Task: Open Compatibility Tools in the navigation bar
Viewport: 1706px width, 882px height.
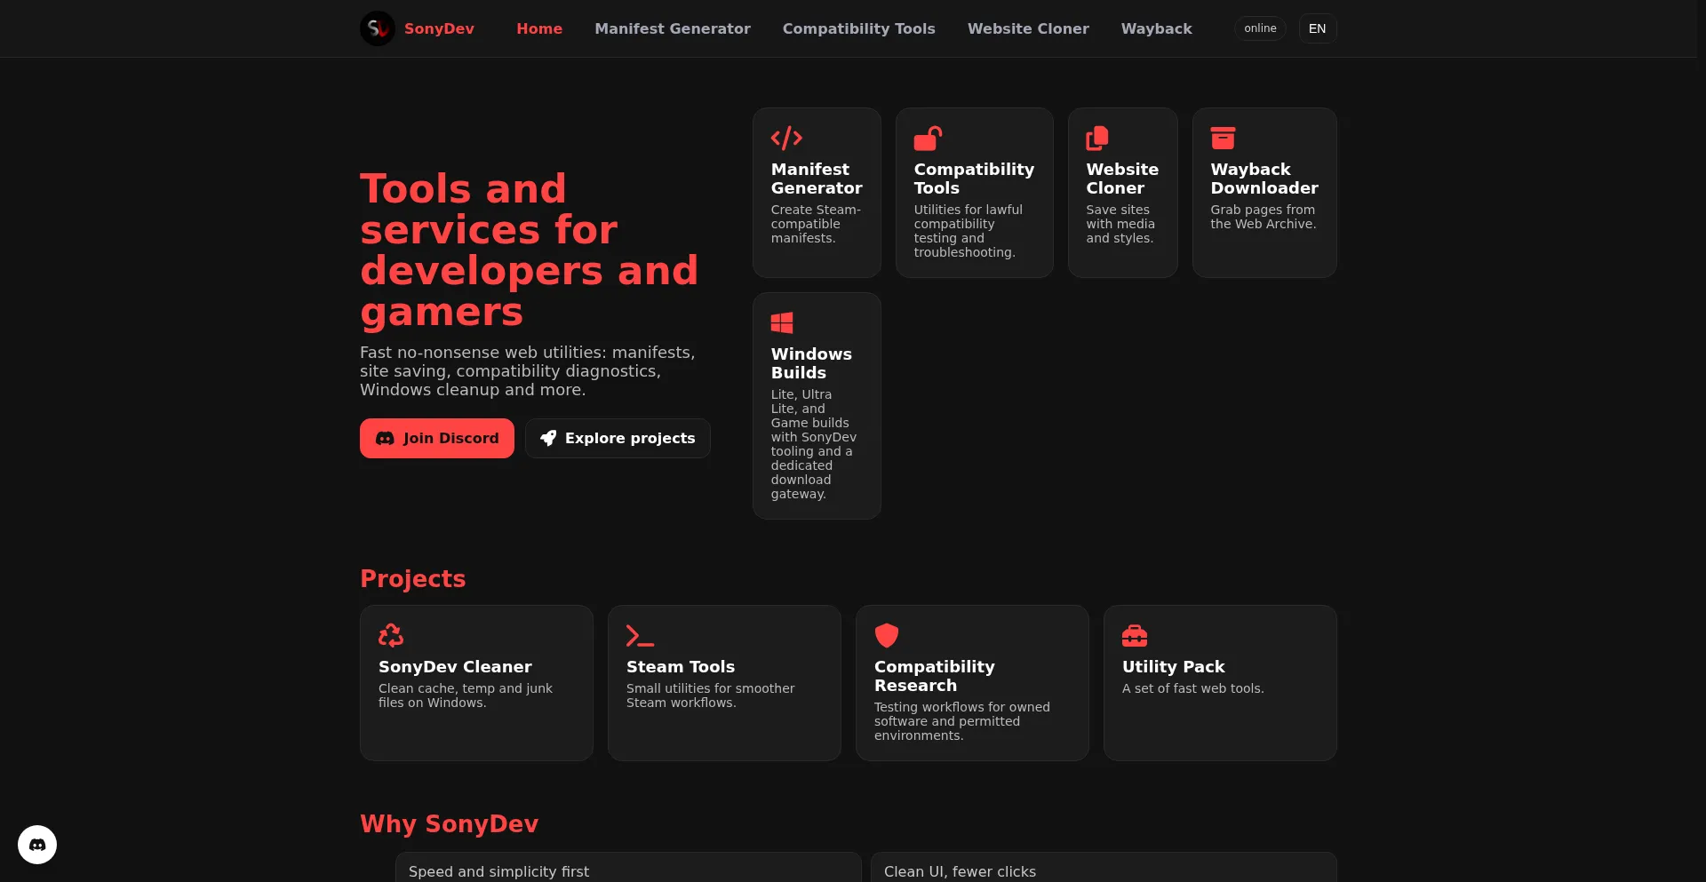Action: [858, 28]
